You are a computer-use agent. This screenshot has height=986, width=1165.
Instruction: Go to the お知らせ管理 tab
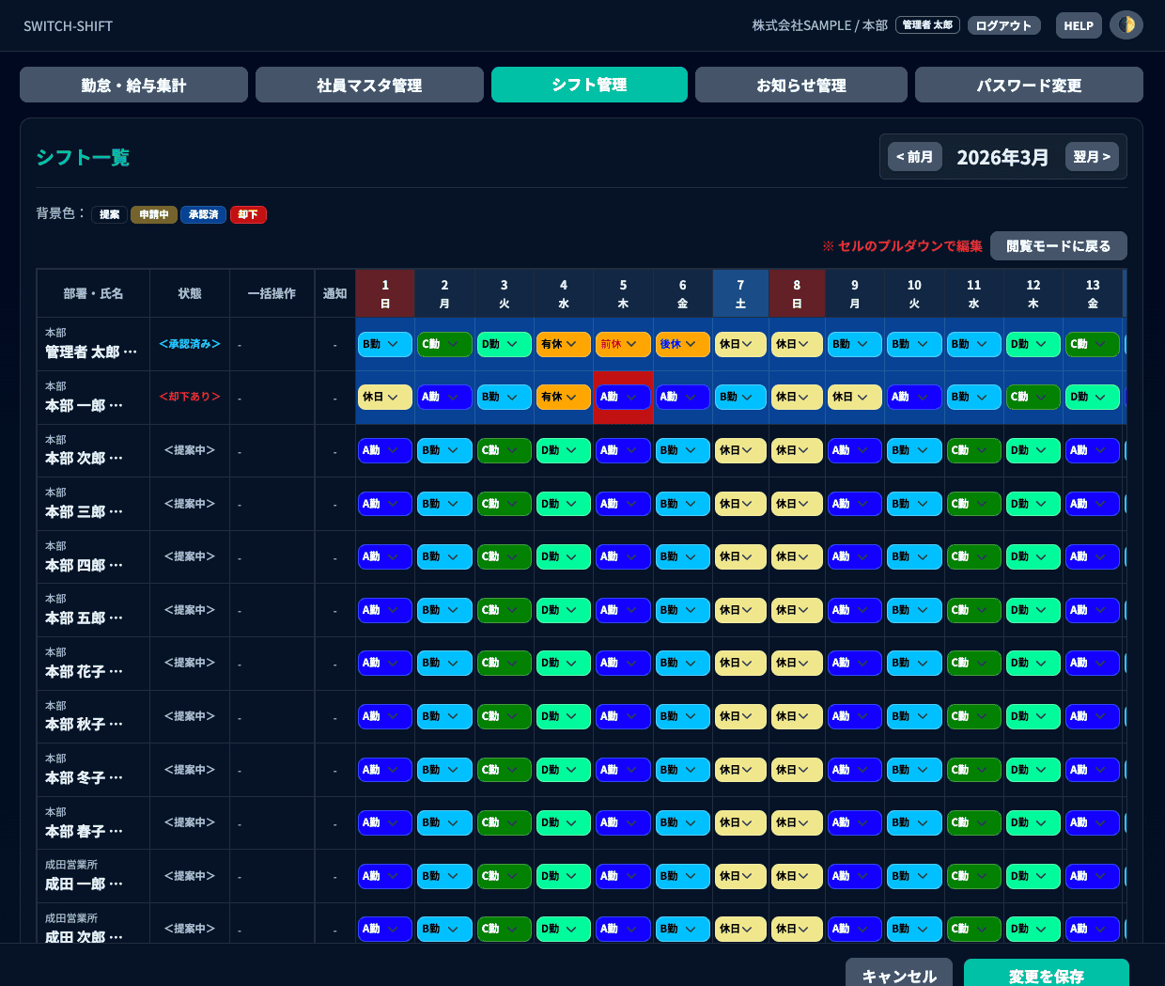[x=800, y=85]
